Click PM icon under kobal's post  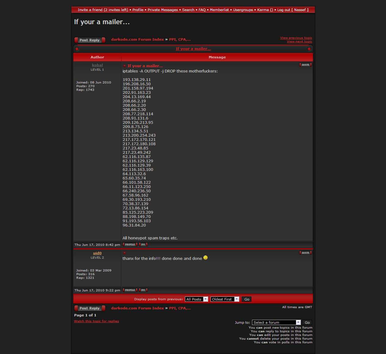tap(143, 245)
